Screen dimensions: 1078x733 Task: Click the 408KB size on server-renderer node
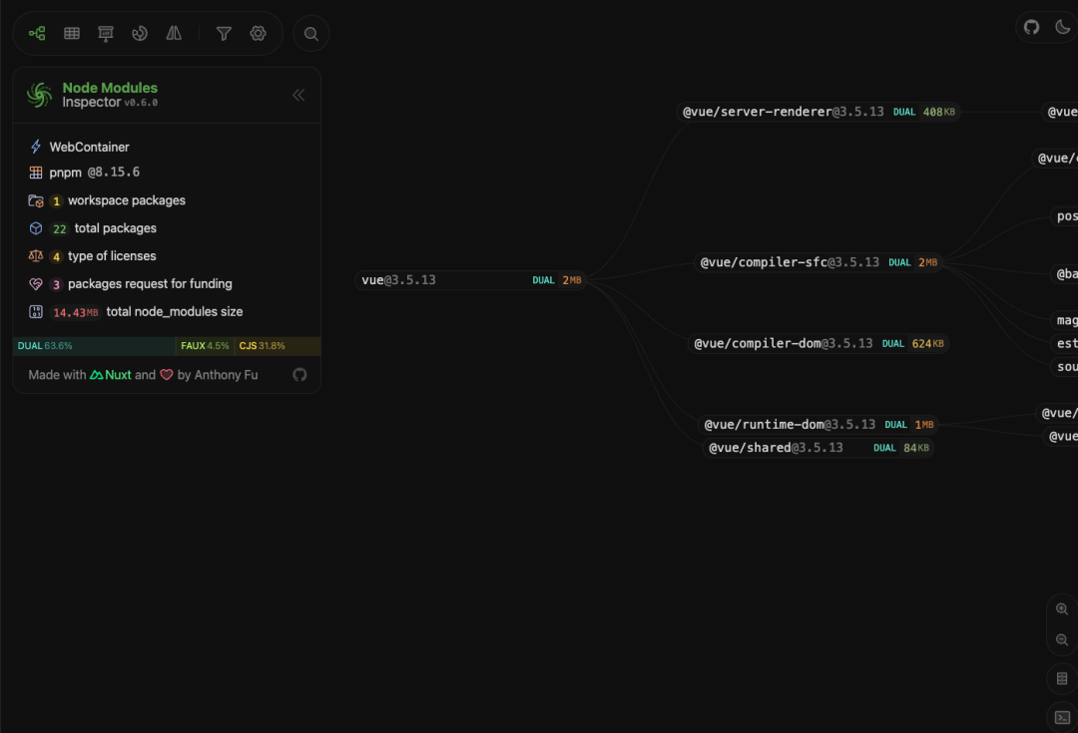[939, 112]
